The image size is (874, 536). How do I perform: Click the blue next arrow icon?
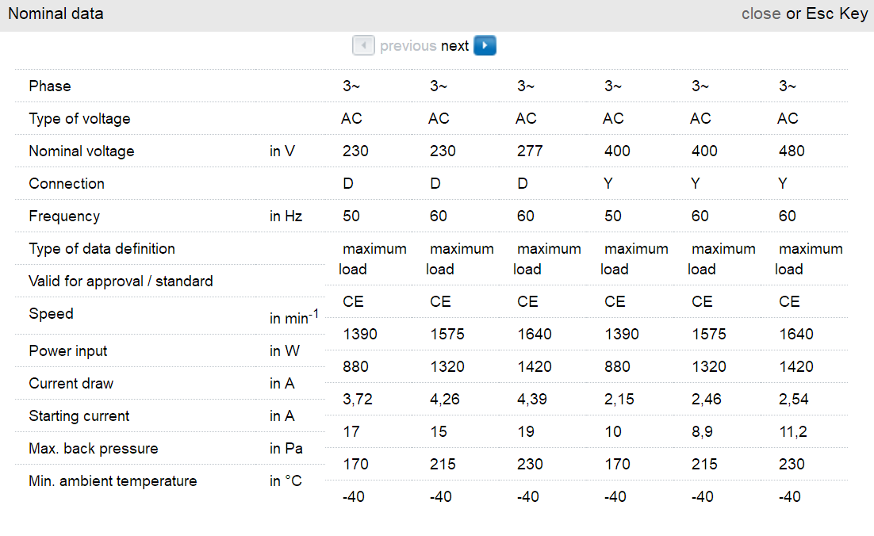tap(485, 46)
